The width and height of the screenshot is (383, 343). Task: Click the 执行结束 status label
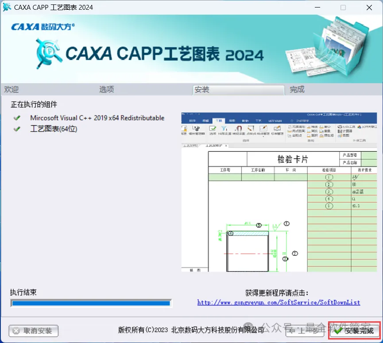[x=23, y=292]
